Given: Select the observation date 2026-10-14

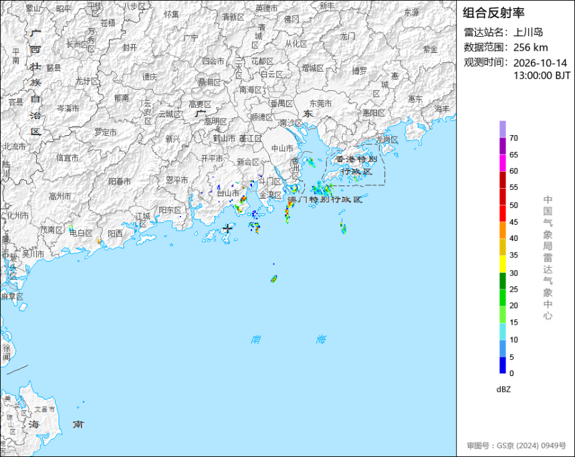Looking at the screenshot, I should coord(540,63).
